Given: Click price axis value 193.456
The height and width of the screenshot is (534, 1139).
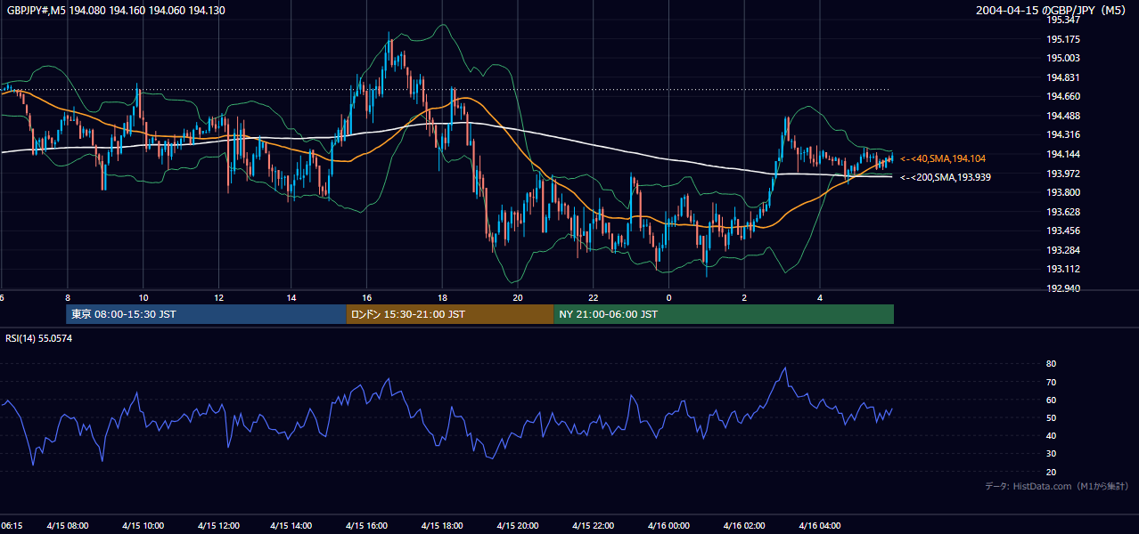Looking at the screenshot, I should point(1063,231).
